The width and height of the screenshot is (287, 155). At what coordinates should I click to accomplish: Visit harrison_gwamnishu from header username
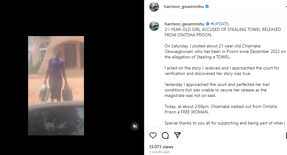coord(184,7)
